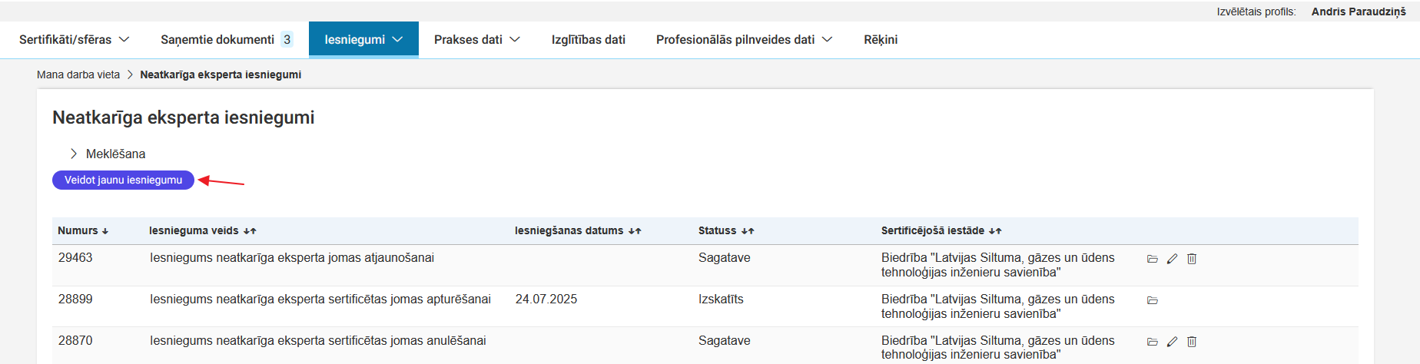Open application 29463 folder icon
1420x364 pixels.
pyautogui.click(x=1152, y=259)
